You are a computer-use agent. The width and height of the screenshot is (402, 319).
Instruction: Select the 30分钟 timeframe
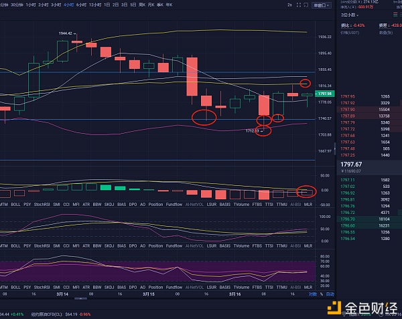(x=17, y=5)
